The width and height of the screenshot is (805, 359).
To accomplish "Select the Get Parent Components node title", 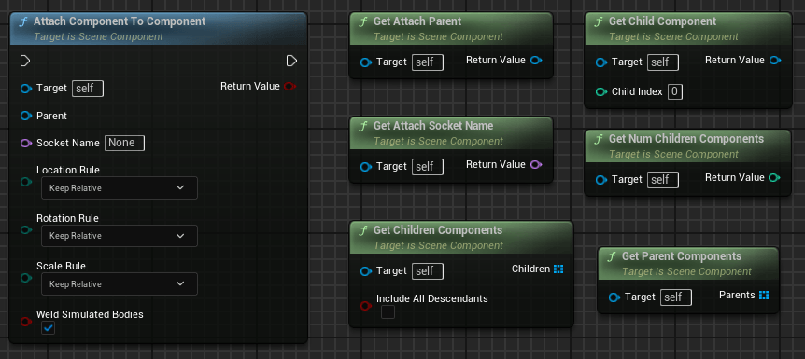I will click(x=682, y=255).
